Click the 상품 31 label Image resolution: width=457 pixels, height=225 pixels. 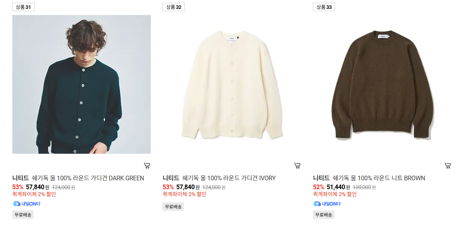(23, 7)
